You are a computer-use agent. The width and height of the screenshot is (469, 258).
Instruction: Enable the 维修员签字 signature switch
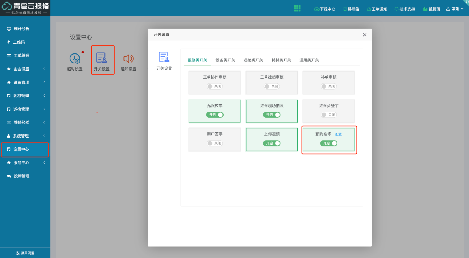pyautogui.click(x=329, y=115)
